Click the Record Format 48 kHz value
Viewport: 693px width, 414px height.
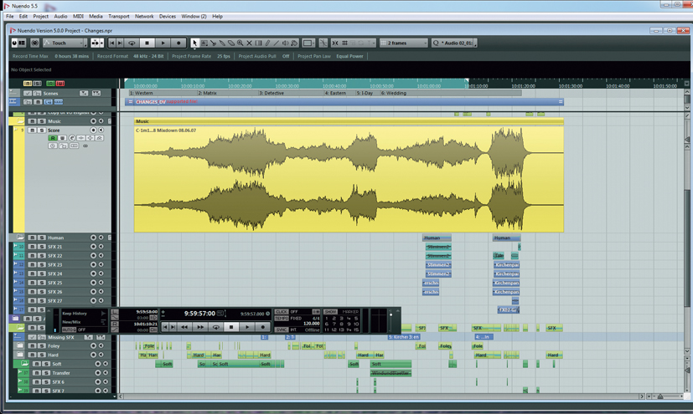click(x=148, y=56)
